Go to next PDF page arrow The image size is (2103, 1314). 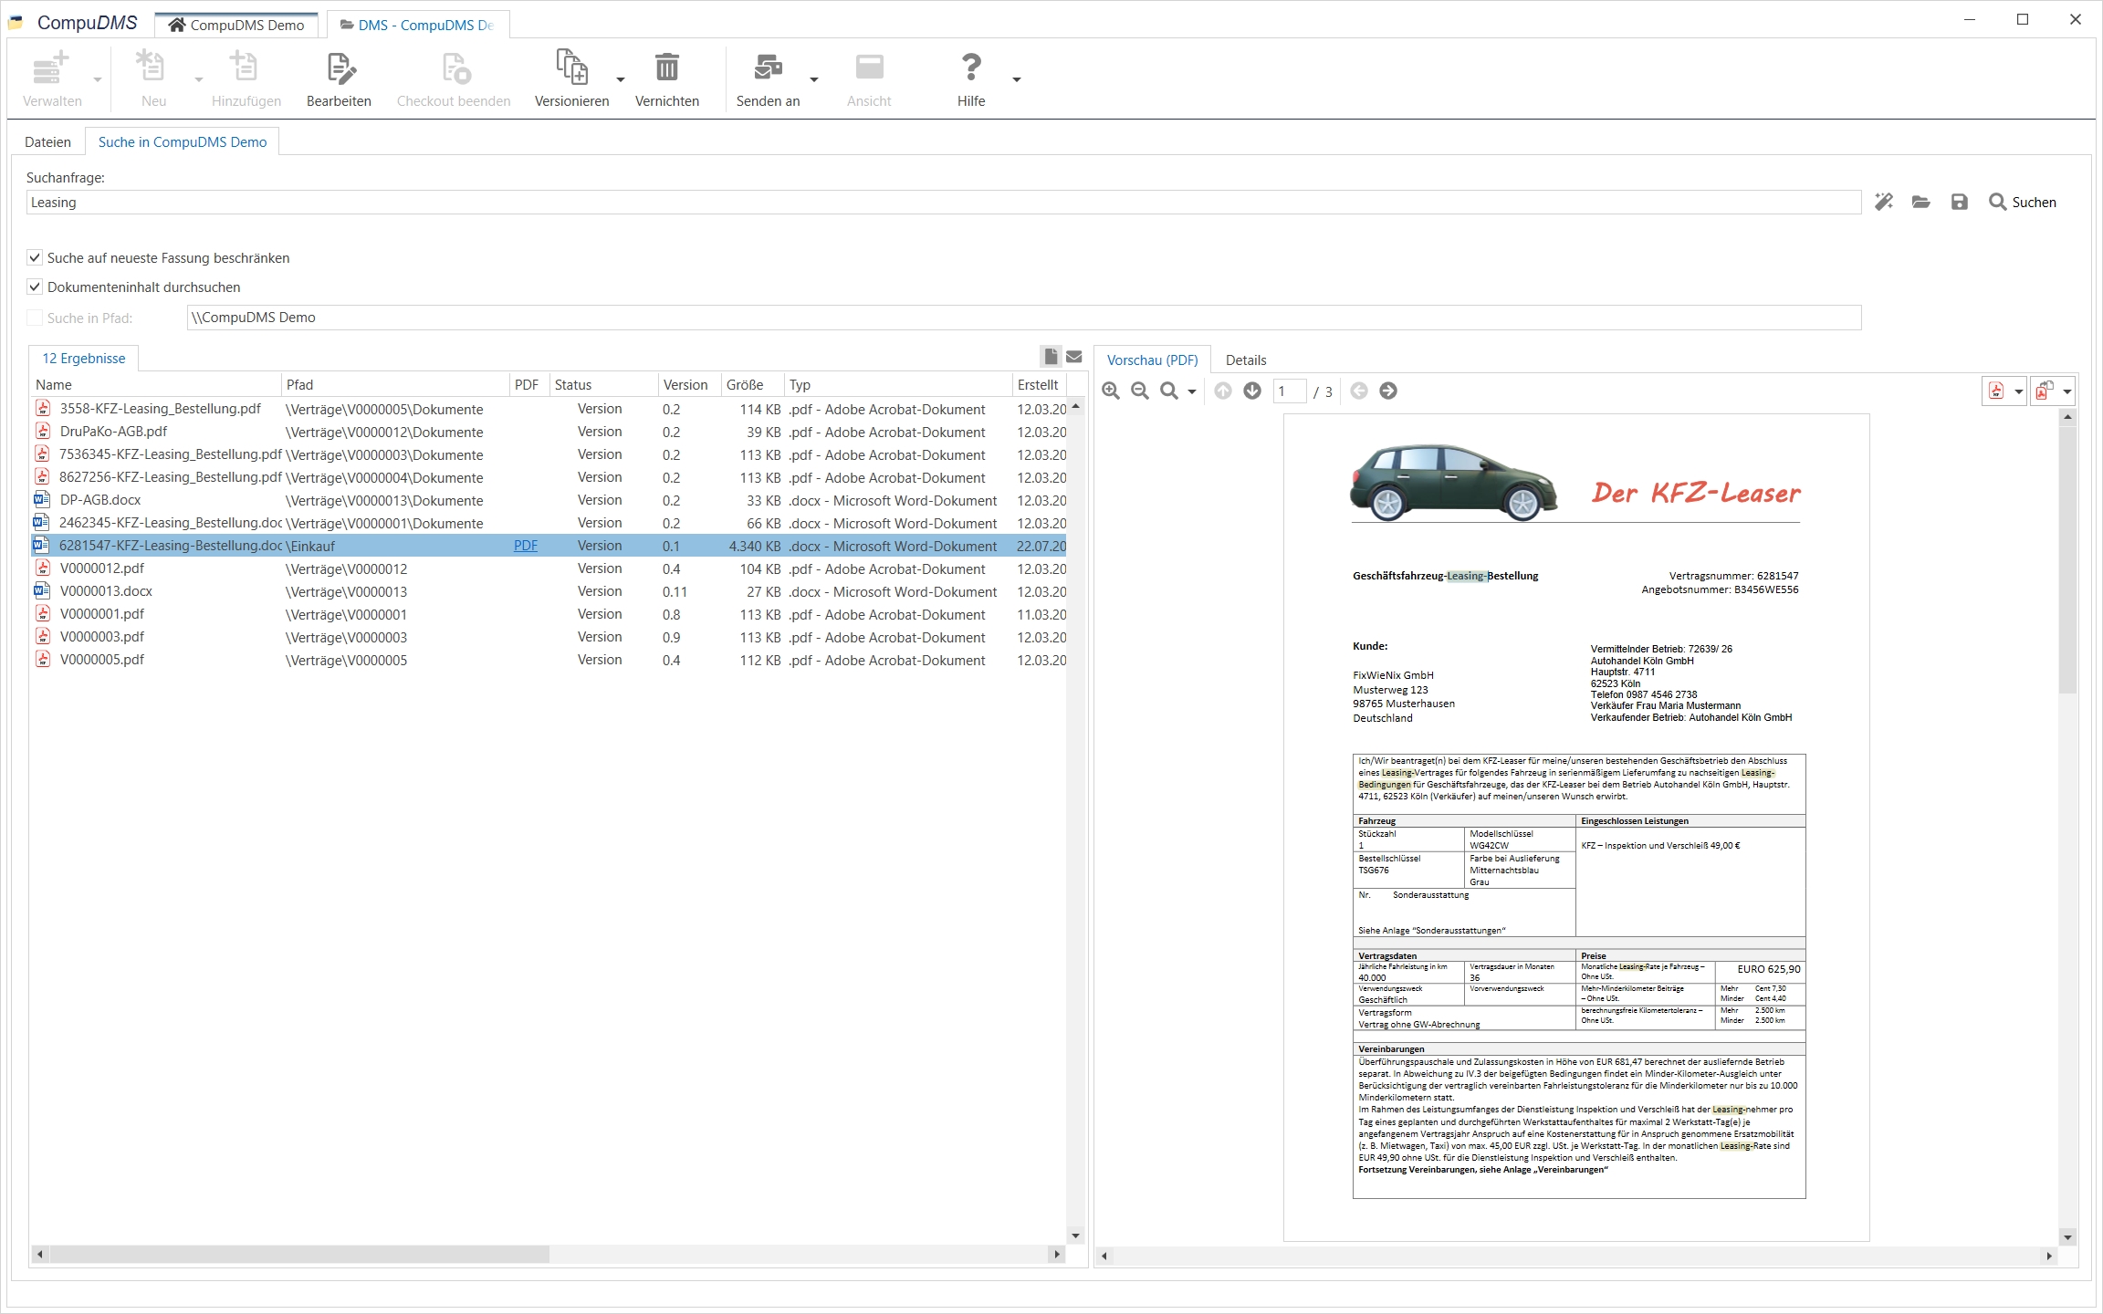point(1252,391)
